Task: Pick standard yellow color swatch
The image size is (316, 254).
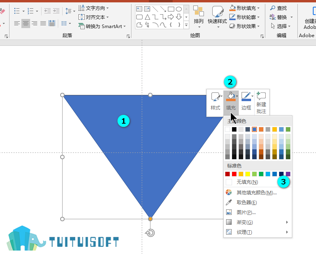Action: pyautogui.click(x=247, y=174)
